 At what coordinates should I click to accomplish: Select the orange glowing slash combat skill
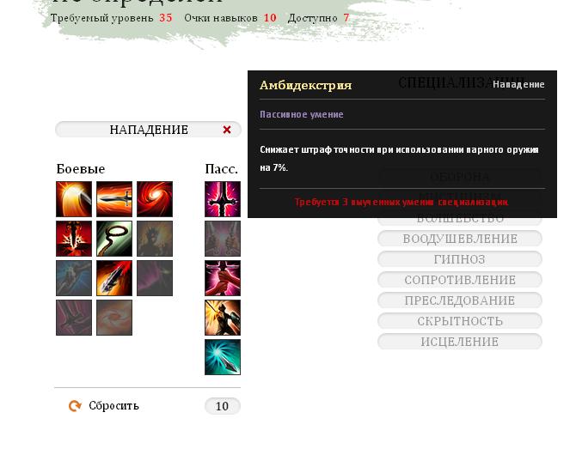[74, 199]
